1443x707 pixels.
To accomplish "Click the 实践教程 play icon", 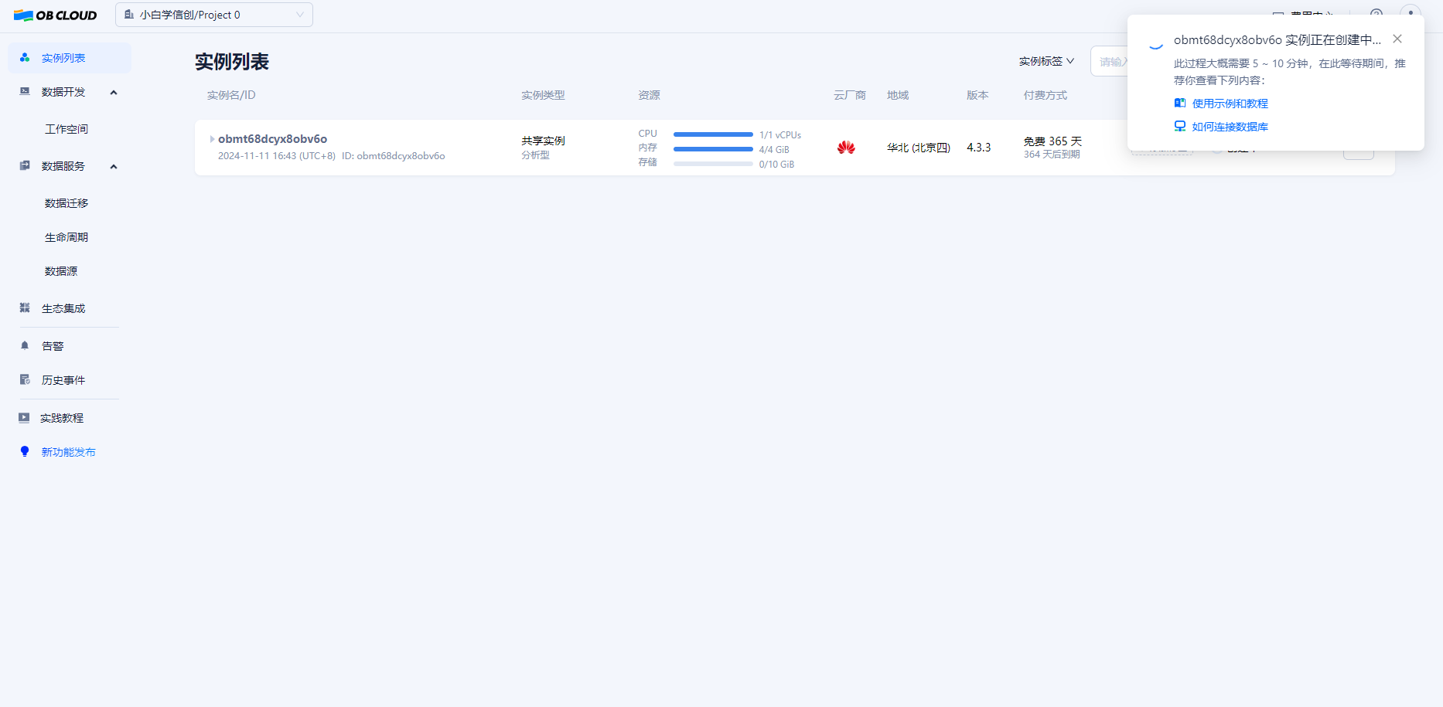I will 24,417.
